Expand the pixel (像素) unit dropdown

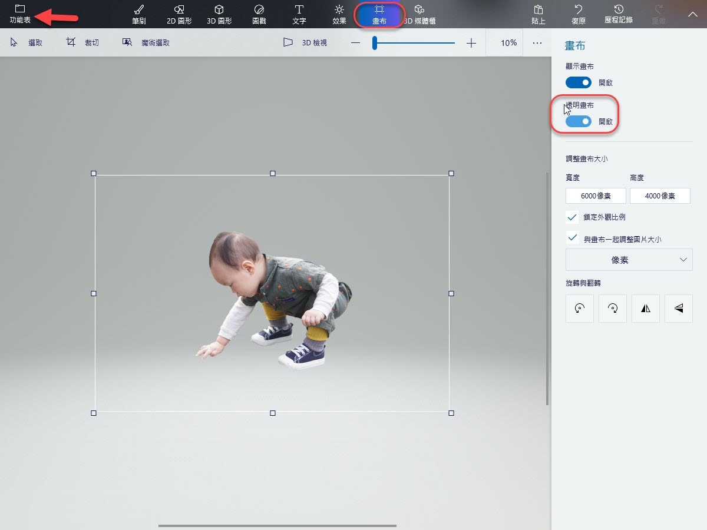[629, 260]
